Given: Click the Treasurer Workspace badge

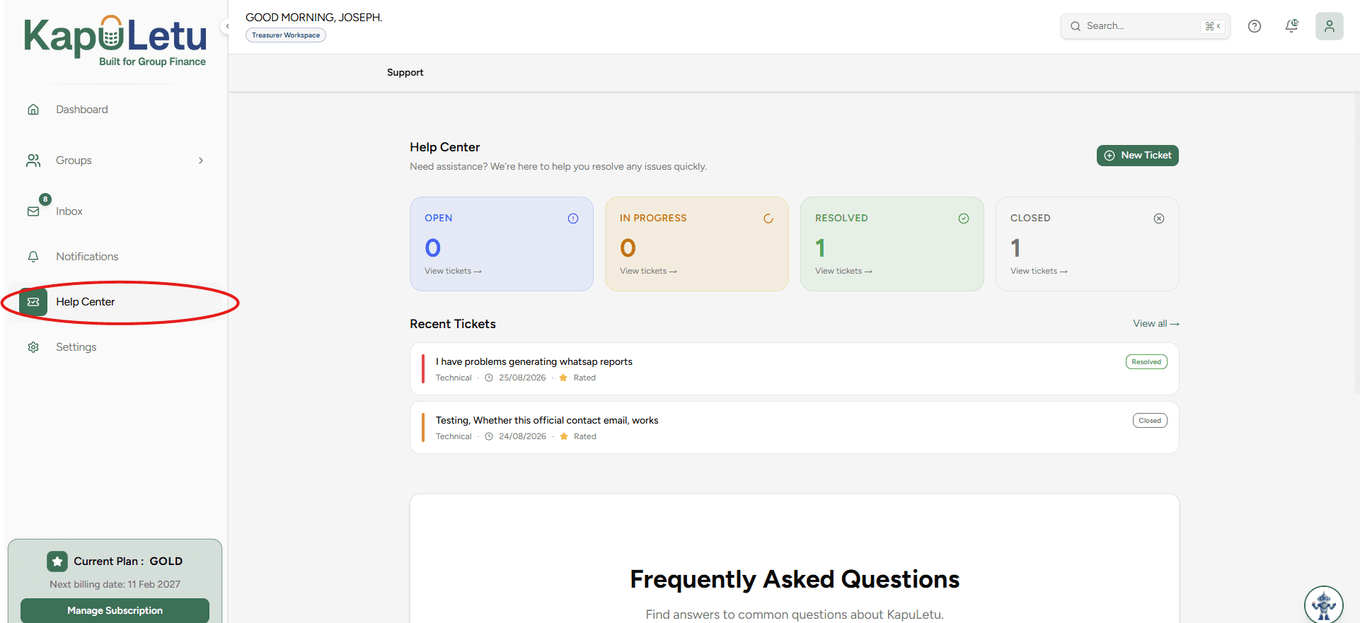Looking at the screenshot, I should coord(286,35).
